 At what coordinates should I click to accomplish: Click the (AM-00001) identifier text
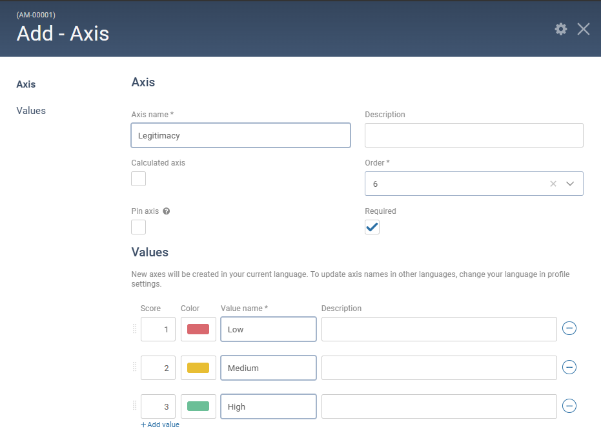pos(36,15)
